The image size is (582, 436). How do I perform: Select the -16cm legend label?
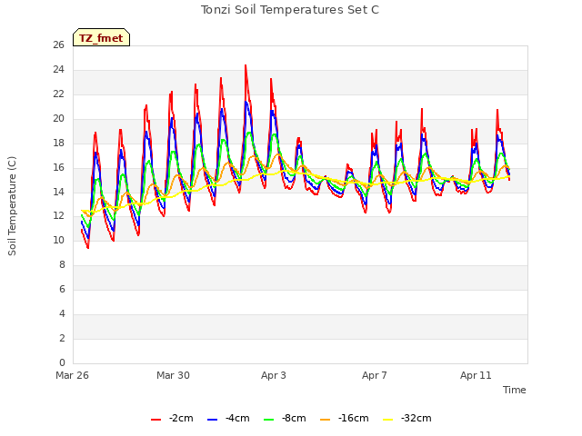tap(354, 418)
